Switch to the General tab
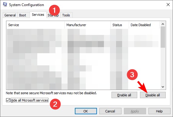 tap(10, 15)
